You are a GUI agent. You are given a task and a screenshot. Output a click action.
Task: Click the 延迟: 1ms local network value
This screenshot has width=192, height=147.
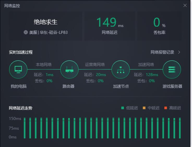click(x=44, y=75)
